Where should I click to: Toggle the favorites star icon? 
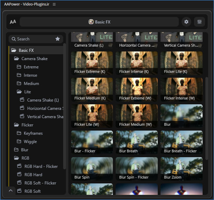pyautogui.click(x=58, y=39)
